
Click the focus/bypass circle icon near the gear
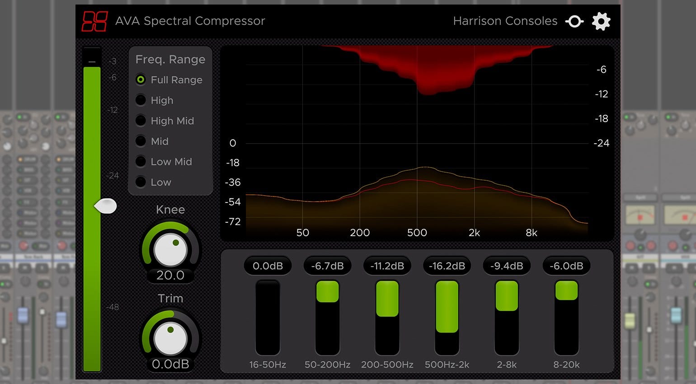click(x=574, y=21)
